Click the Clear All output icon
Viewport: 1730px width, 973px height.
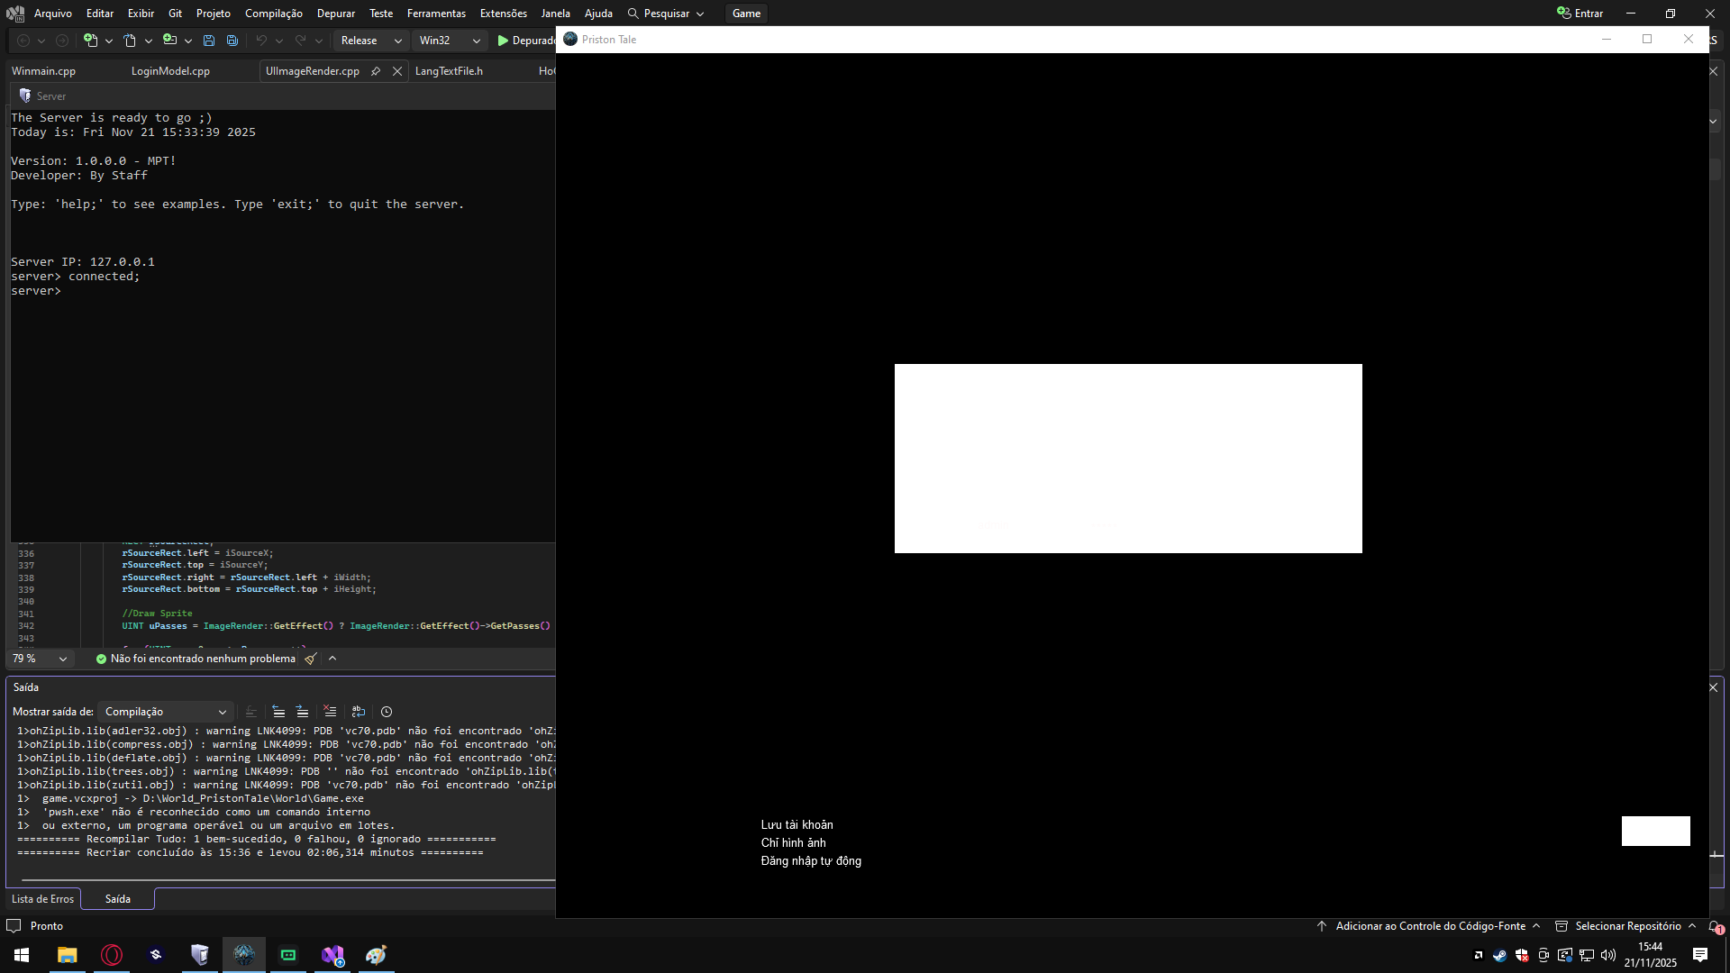coord(330,712)
